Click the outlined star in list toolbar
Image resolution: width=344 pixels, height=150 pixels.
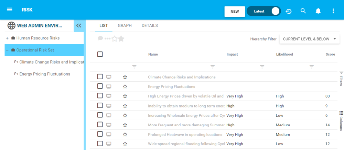115,39
